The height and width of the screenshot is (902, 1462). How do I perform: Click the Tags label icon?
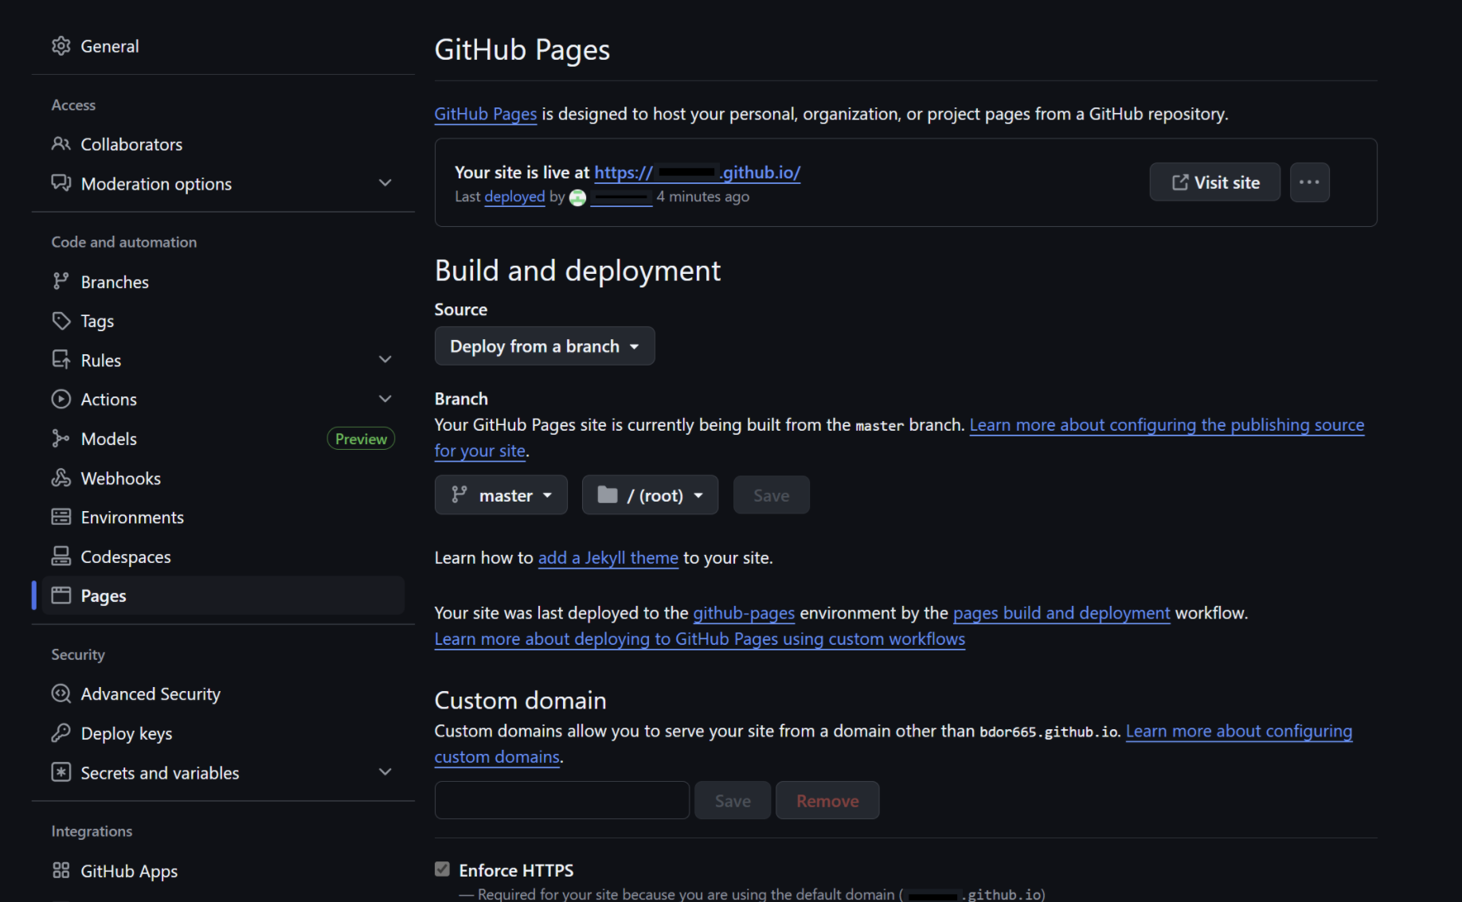pos(61,321)
